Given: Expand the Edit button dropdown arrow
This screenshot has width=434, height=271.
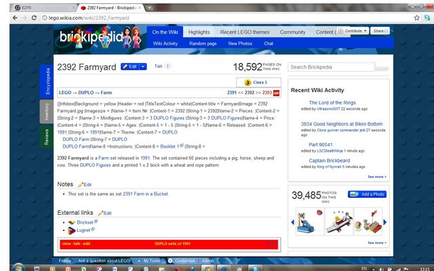Looking at the screenshot, I should click(143, 66).
